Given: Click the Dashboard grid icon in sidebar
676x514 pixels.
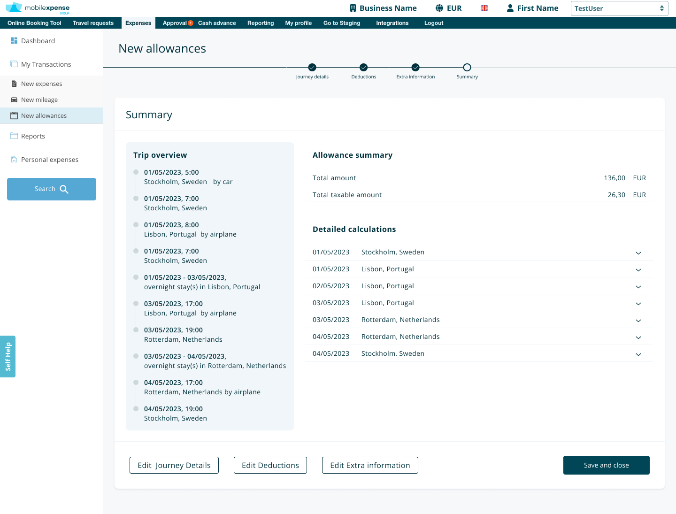Looking at the screenshot, I should point(14,41).
